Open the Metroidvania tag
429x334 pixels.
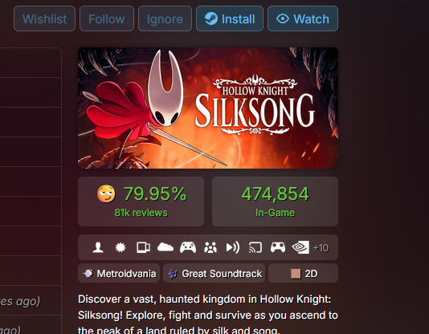(x=119, y=273)
